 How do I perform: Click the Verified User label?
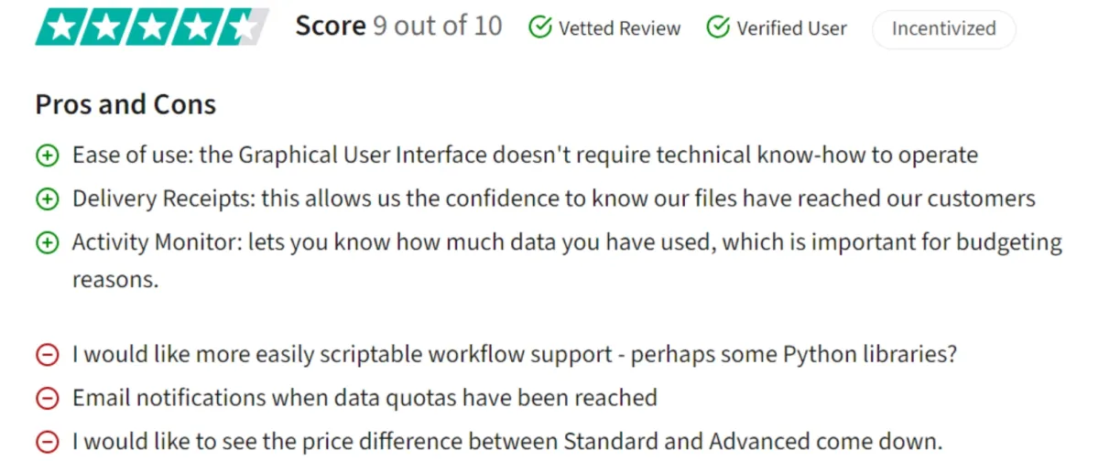(791, 28)
